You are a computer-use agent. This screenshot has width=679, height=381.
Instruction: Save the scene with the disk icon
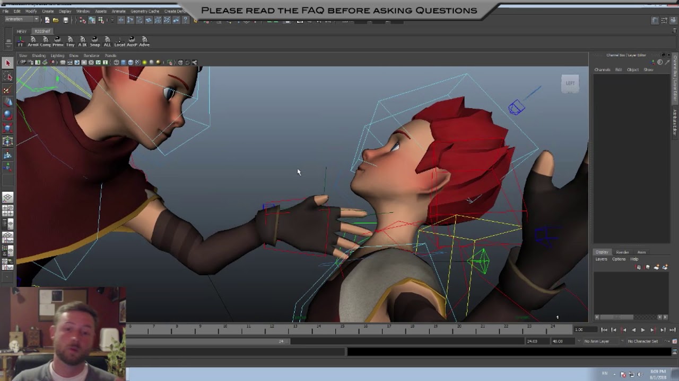coord(66,20)
